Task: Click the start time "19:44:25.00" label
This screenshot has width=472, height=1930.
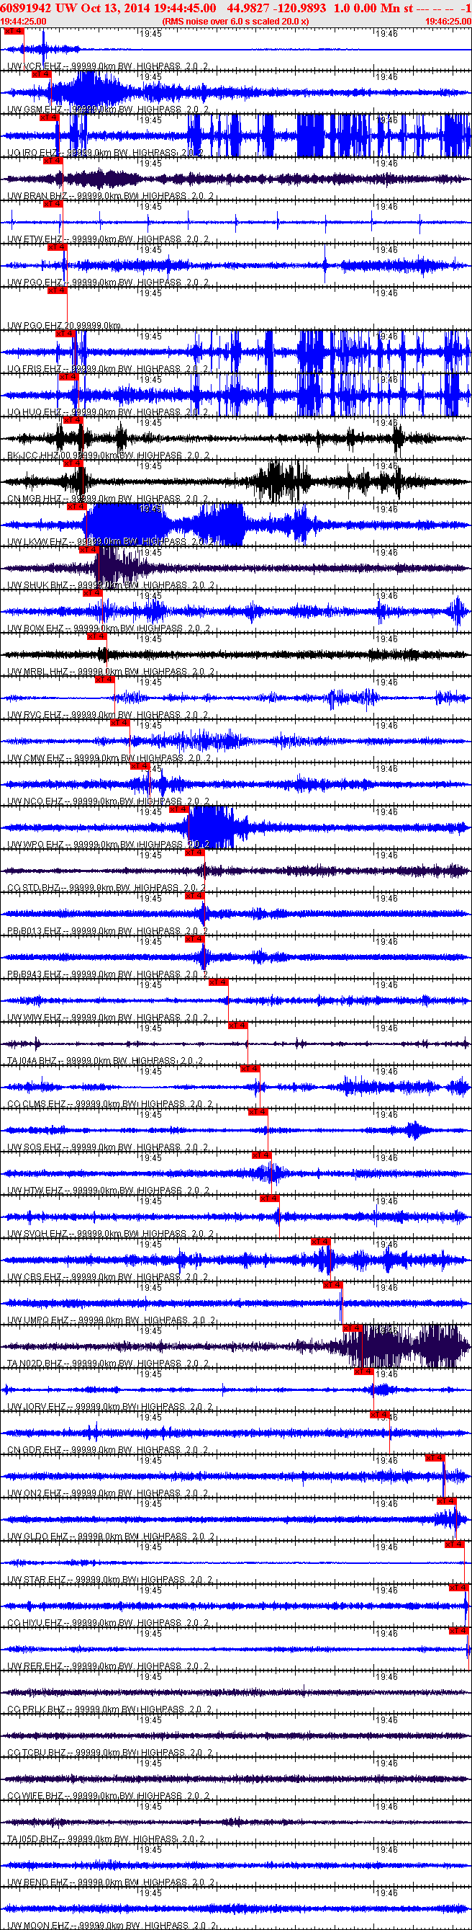Action: point(23,22)
